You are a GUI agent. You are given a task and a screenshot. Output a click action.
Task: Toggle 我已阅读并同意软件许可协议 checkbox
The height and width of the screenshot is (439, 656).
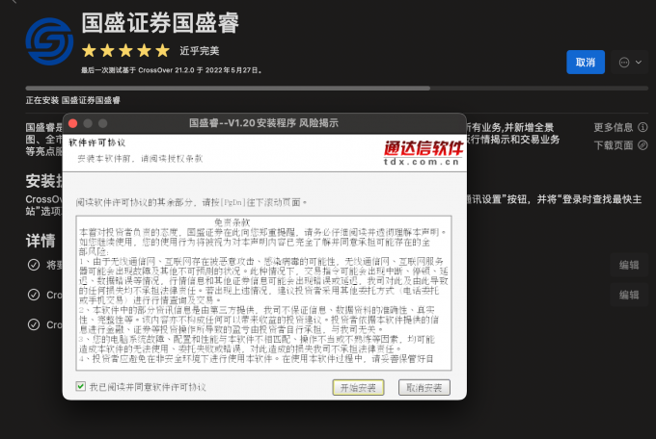pyautogui.click(x=81, y=386)
